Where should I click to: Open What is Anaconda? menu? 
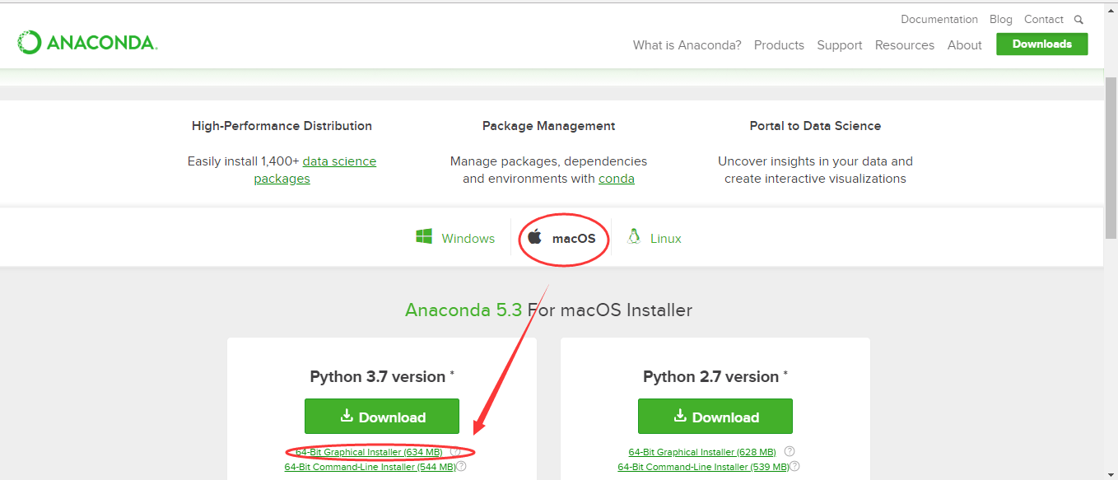(687, 45)
